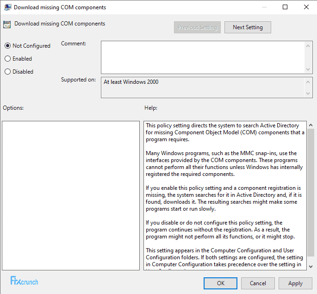Click the Supported on scroll down arrow
This screenshot has width=317, height=294.
[308, 94]
